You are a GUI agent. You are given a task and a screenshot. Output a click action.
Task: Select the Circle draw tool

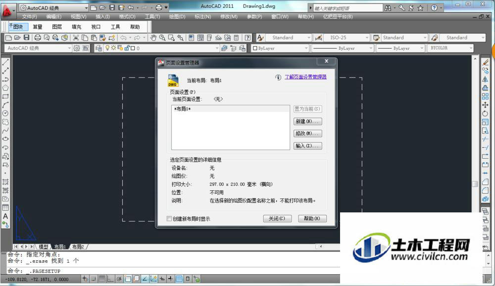pyautogui.click(x=5, y=114)
